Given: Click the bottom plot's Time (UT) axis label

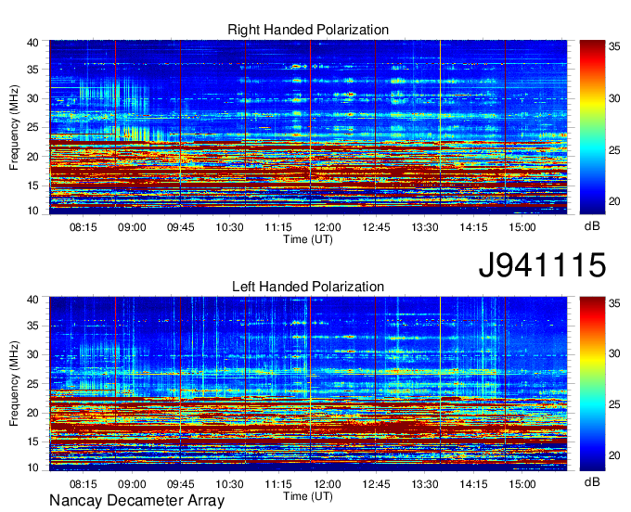Looking at the screenshot, I should [308, 496].
